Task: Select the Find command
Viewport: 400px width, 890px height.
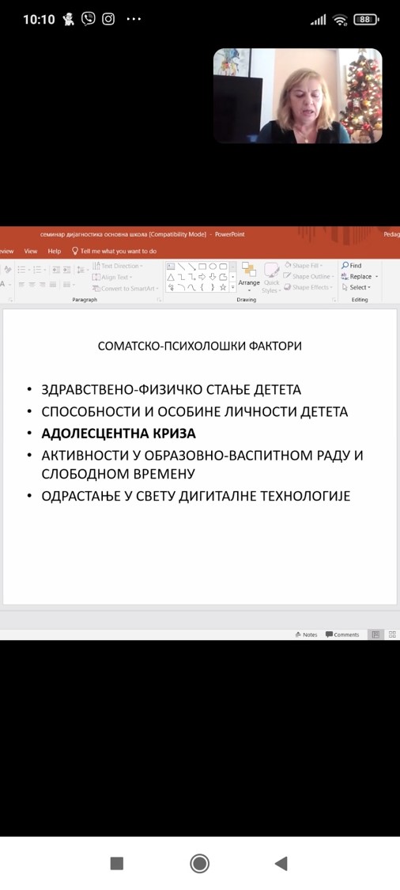Action: pyautogui.click(x=352, y=265)
